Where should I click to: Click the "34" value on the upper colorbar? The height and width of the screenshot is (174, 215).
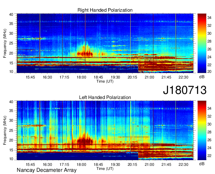tap(209, 18)
